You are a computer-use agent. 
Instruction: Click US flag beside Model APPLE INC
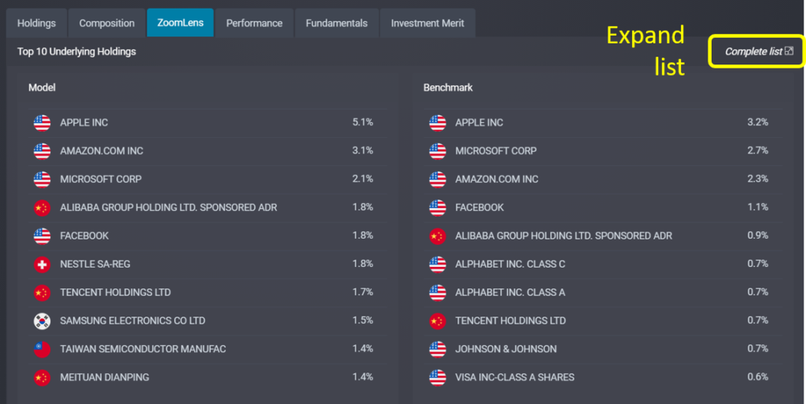click(43, 123)
